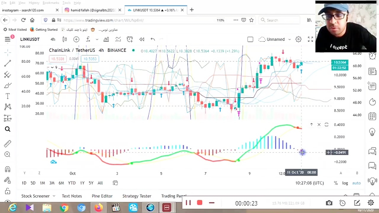Open the prediction and measurement tools
The image size is (379, 213).
point(8,118)
